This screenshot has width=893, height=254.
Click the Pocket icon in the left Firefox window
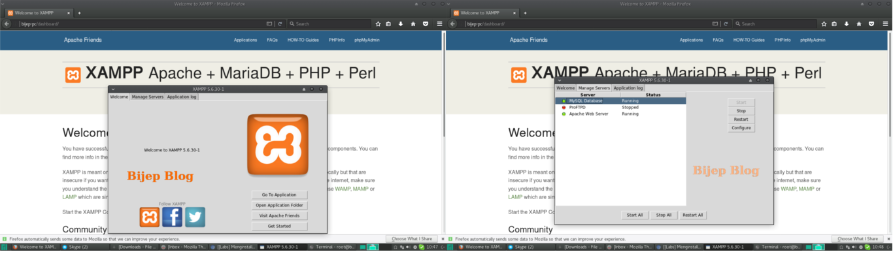point(426,24)
